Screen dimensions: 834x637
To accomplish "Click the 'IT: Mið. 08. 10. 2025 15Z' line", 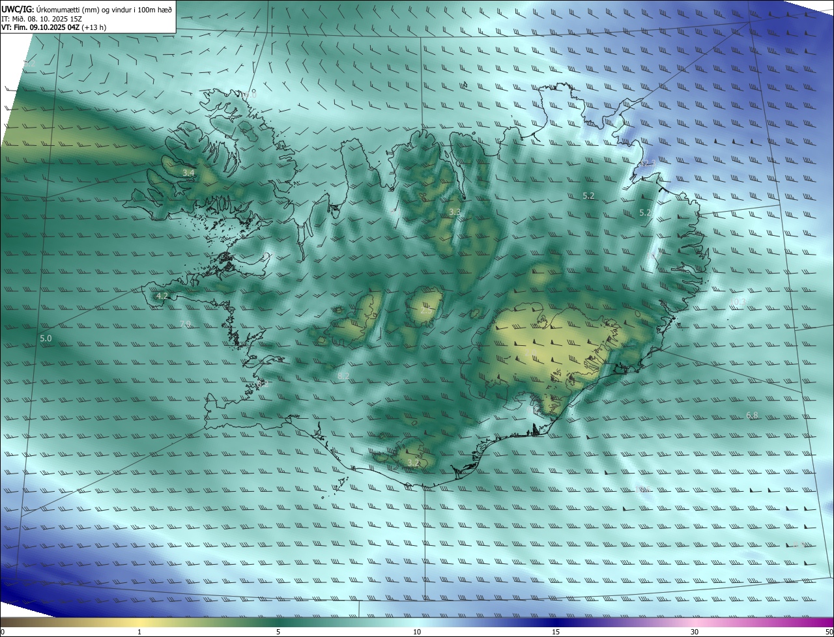I will (41, 18).
